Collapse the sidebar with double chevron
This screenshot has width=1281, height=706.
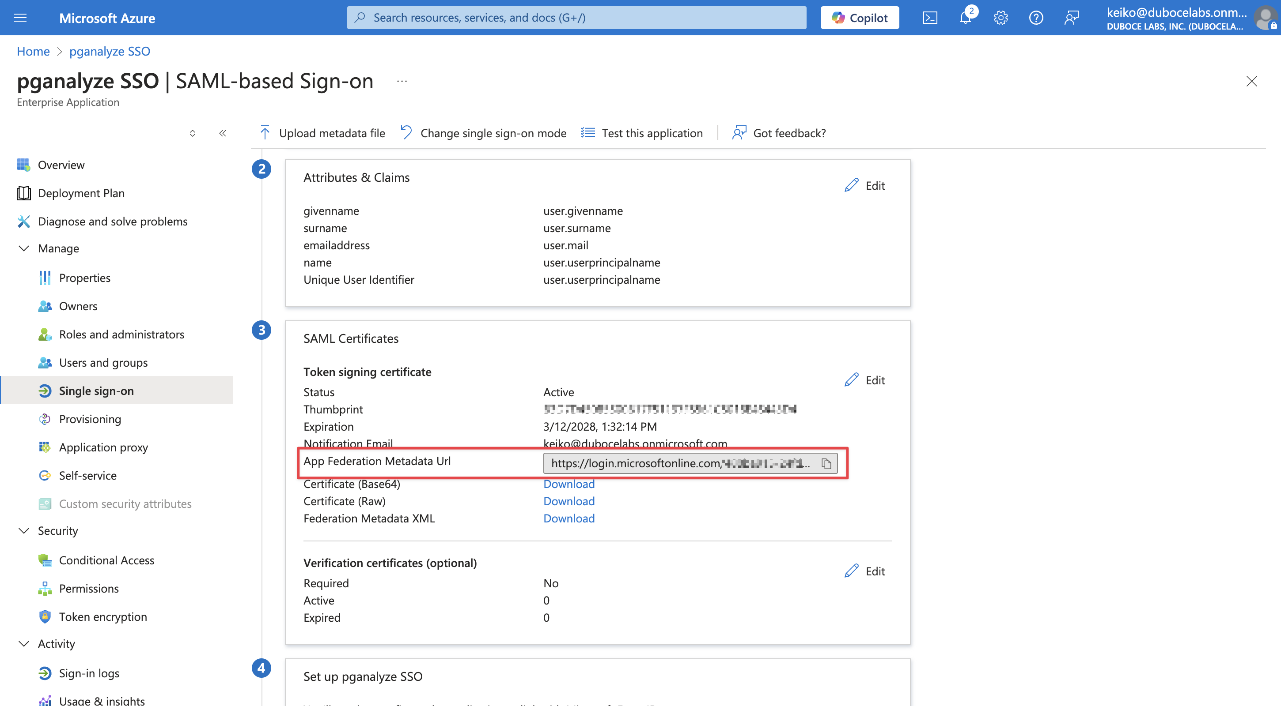(223, 133)
